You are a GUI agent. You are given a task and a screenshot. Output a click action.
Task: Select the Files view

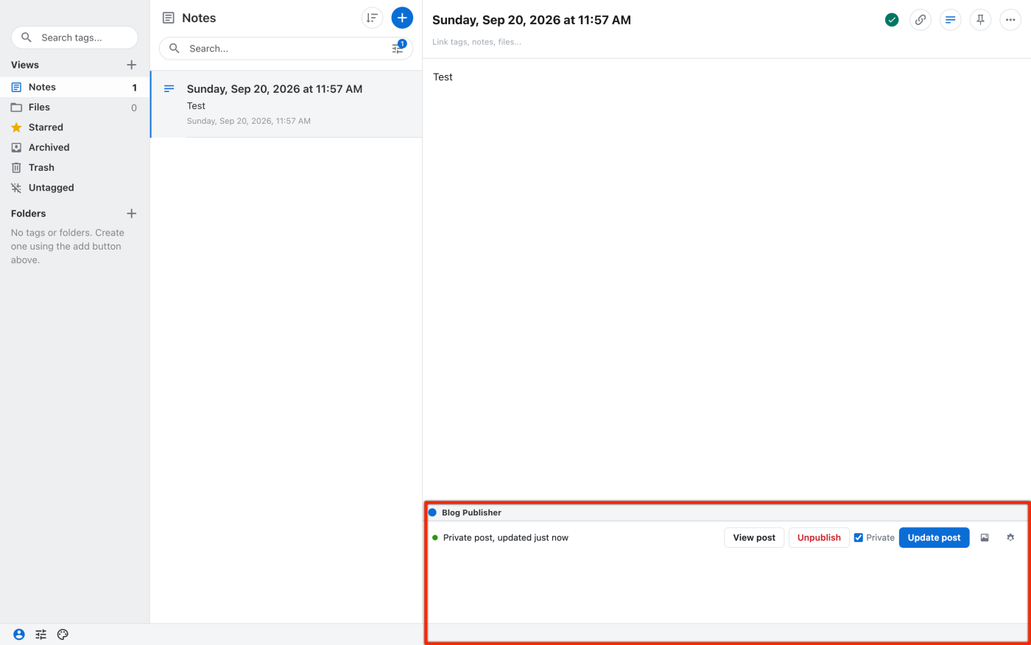tap(74, 107)
